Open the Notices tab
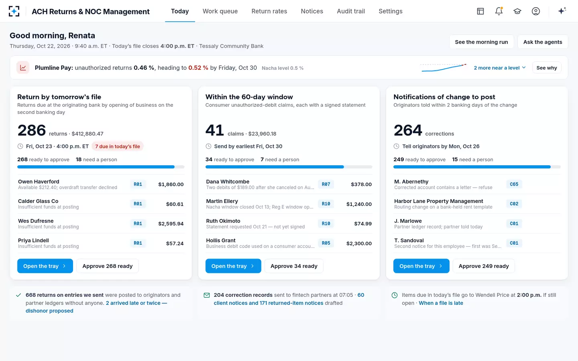This screenshot has width=578, height=361. 312,11
